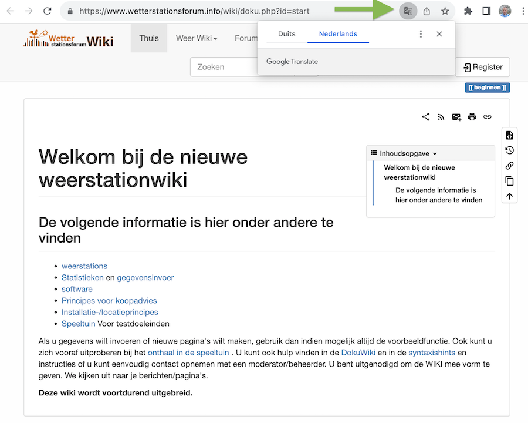Print the weerstationwiki page
Screen dimensions: 528x423
click(x=472, y=116)
